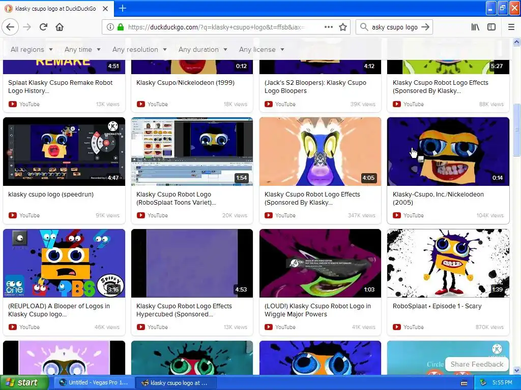Open the Any resolution dropdown

coord(139,49)
